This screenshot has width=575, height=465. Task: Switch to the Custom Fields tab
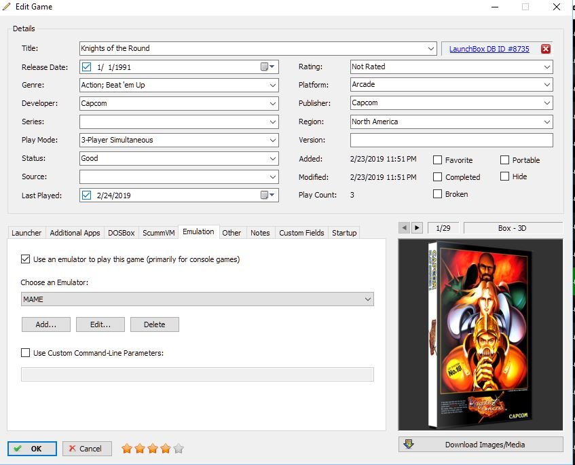tap(302, 233)
